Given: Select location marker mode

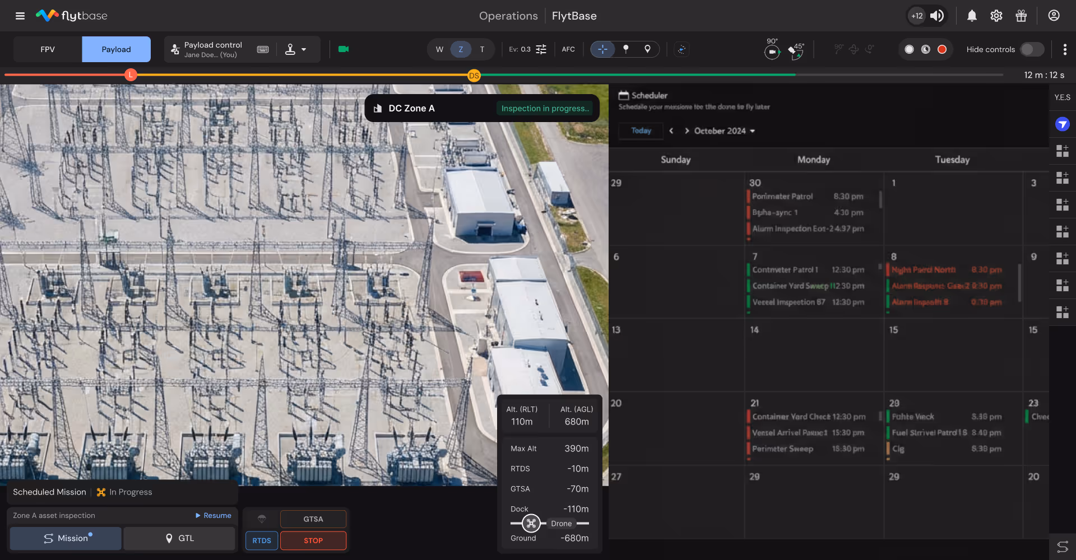Looking at the screenshot, I should [647, 49].
